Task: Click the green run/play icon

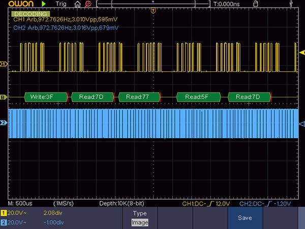Action: point(44,4)
